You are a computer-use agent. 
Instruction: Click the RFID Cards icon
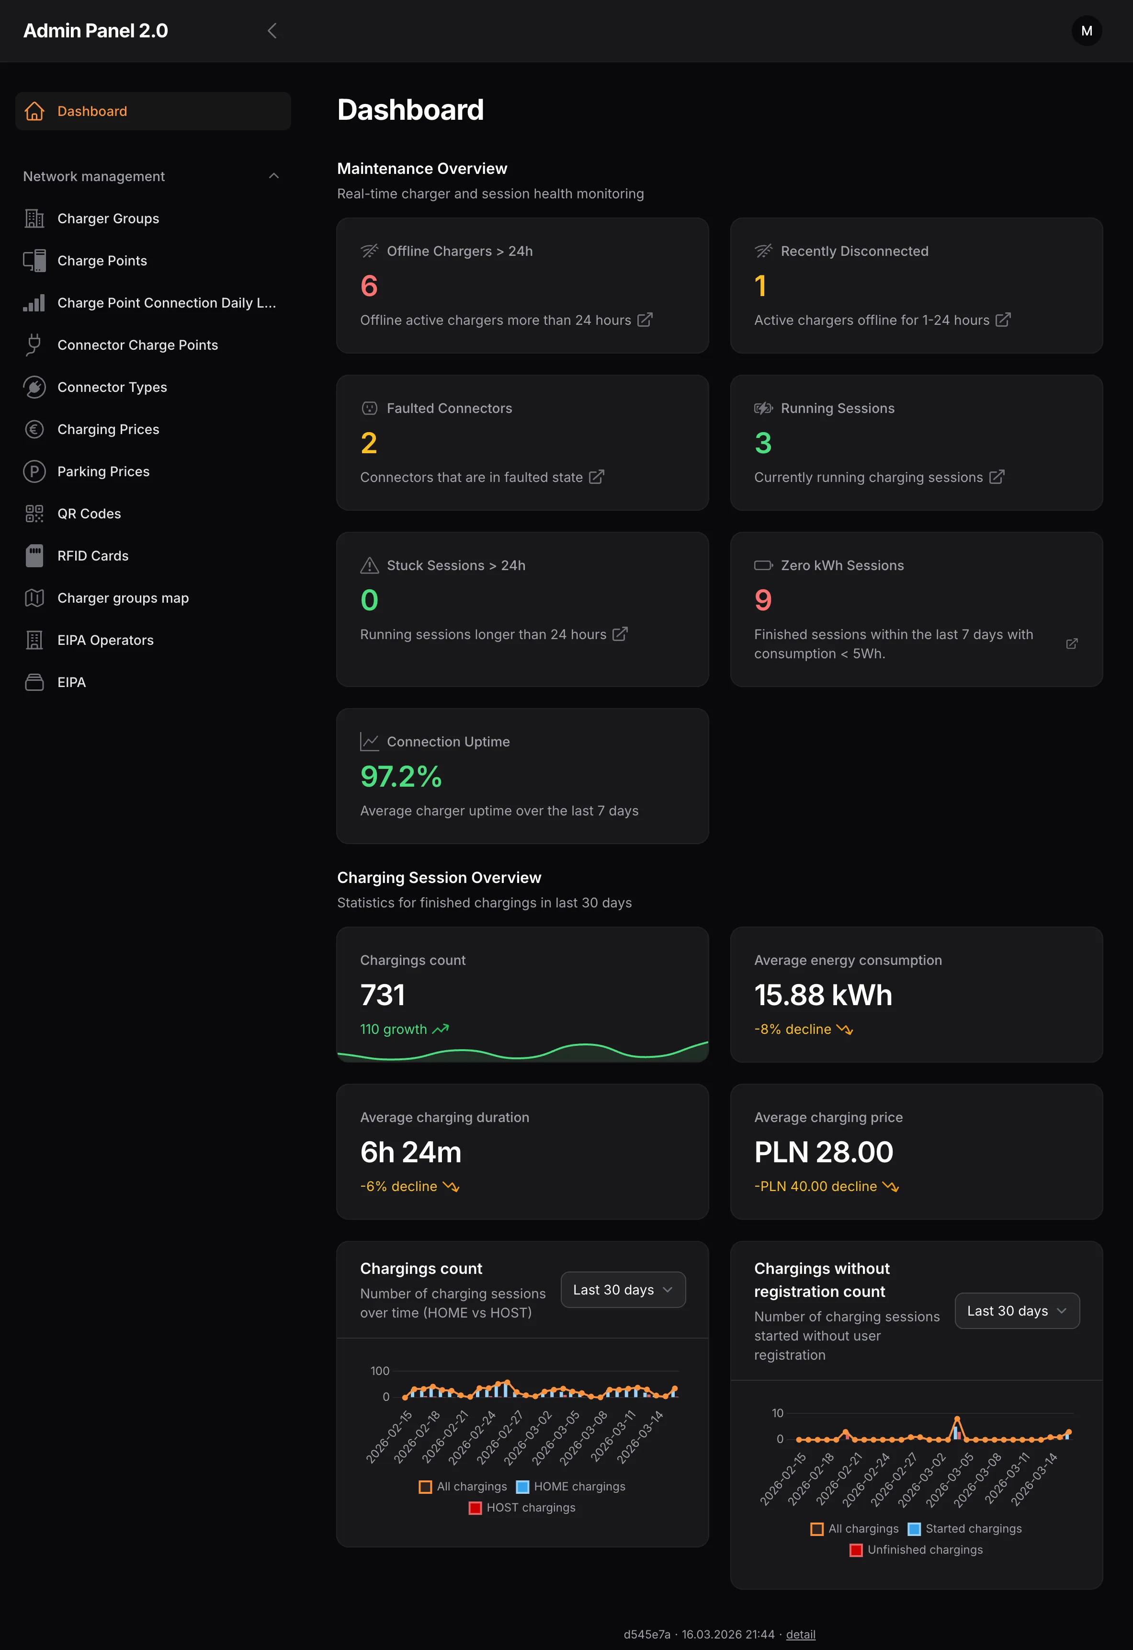pos(34,555)
